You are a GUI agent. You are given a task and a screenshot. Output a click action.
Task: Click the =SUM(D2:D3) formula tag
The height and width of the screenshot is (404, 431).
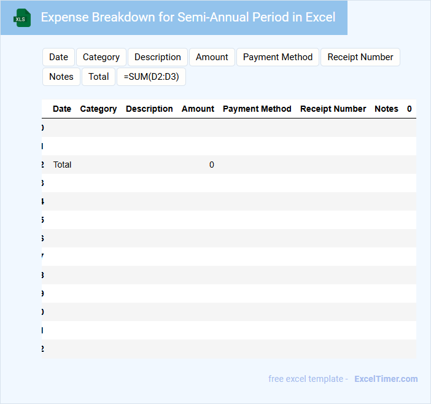click(151, 77)
